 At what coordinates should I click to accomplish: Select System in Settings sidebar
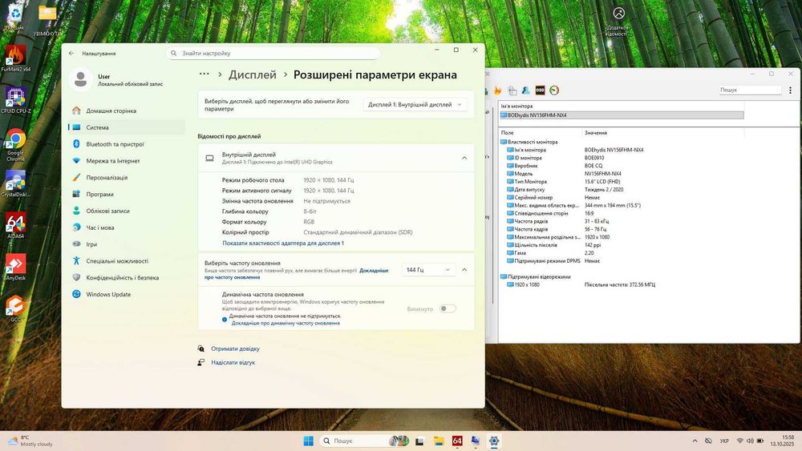[126, 127]
